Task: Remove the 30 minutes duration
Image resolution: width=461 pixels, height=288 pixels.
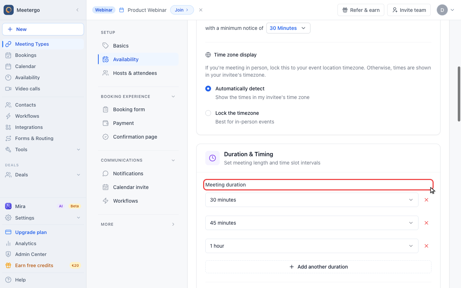Action: (426, 200)
